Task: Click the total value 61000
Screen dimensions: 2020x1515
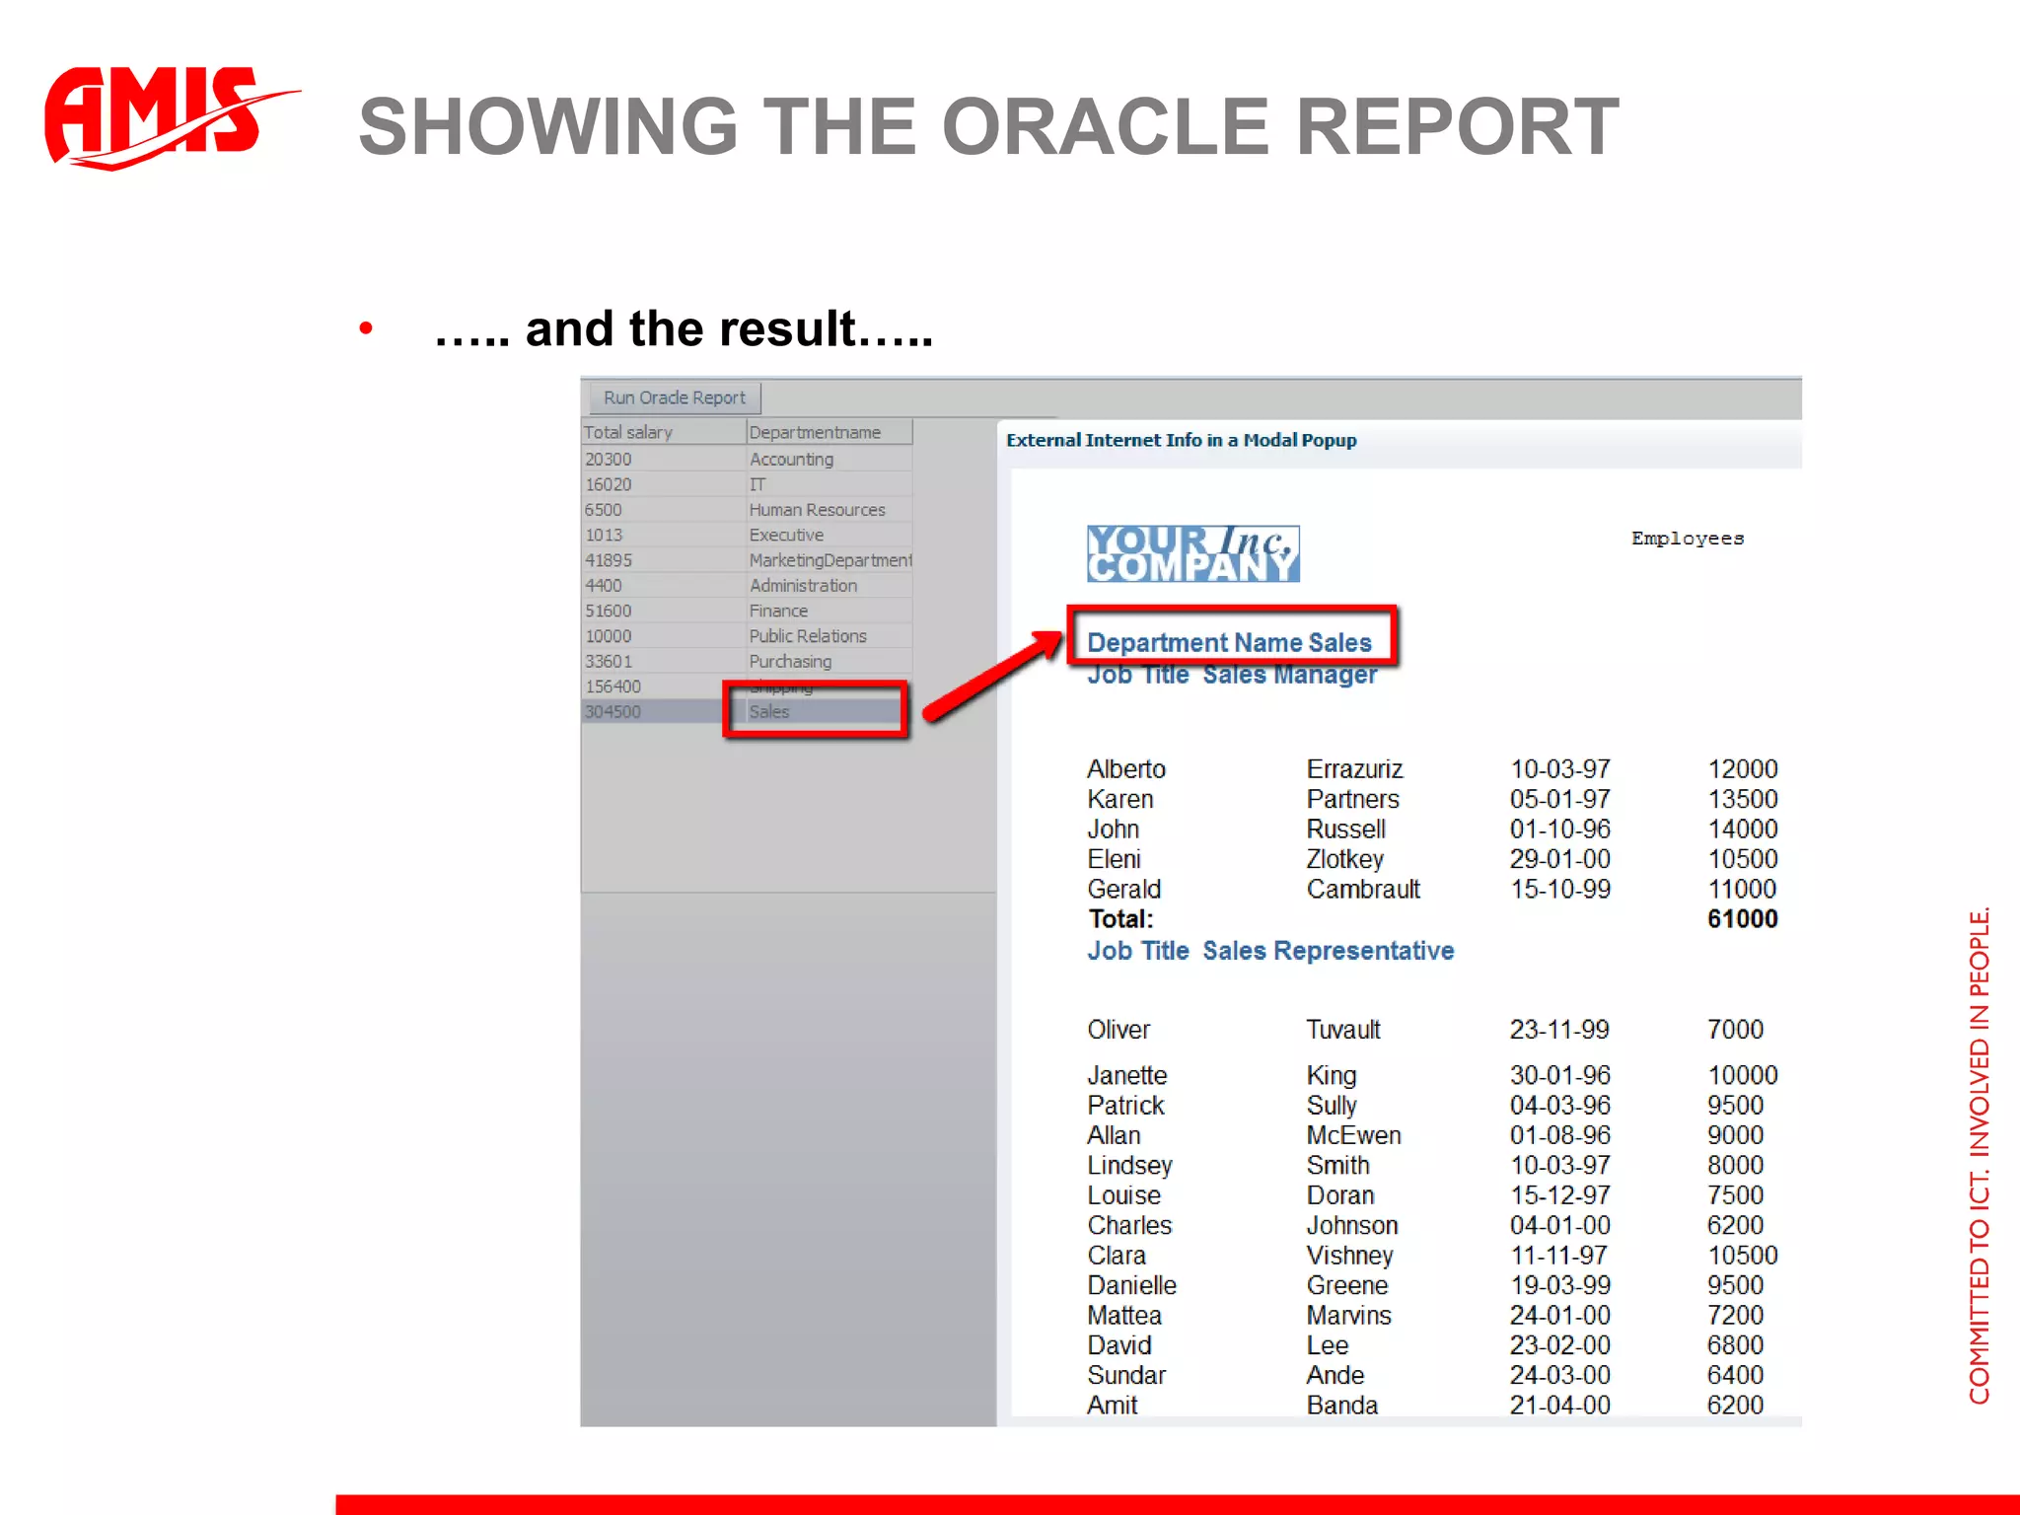Action: coord(1743,919)
